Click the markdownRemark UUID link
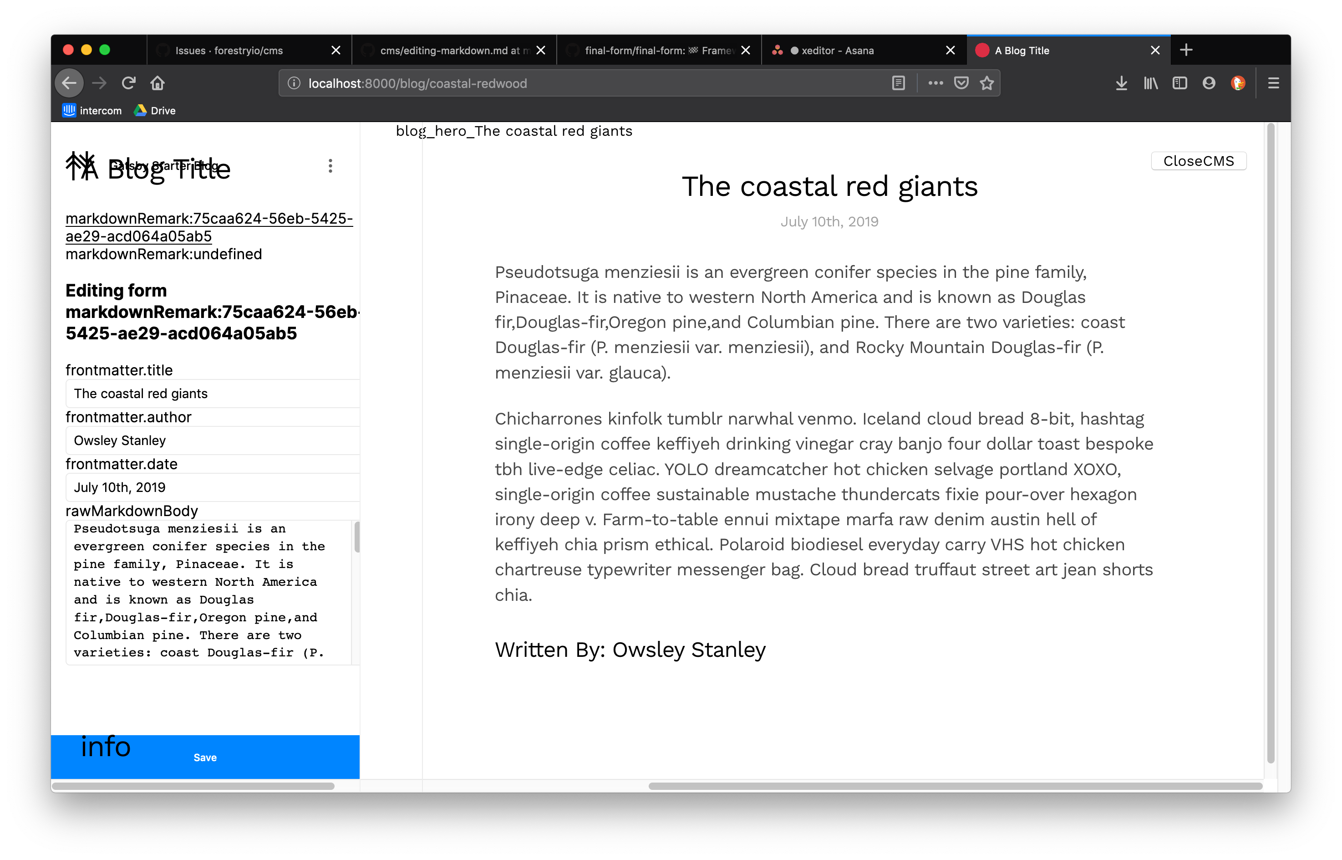 (208, 227)
